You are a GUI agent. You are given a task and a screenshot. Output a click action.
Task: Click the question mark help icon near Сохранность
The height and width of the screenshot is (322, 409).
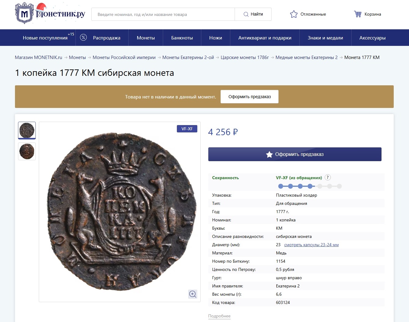[328, 177]
